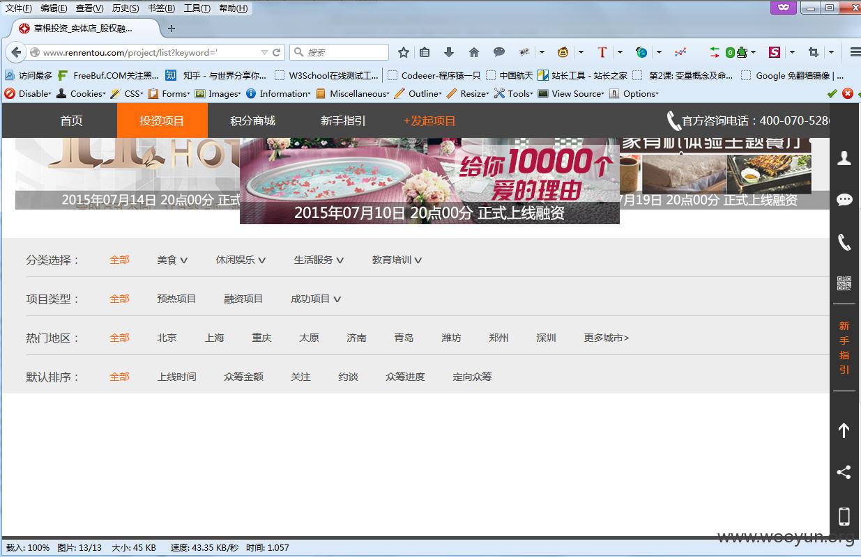Open the Firefox hamburger menu
The height and width of the screenshot is (557, 861).
point(855,52)
